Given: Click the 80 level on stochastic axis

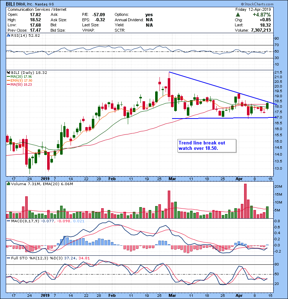Looking at the screenshot, I should (276, 264).
